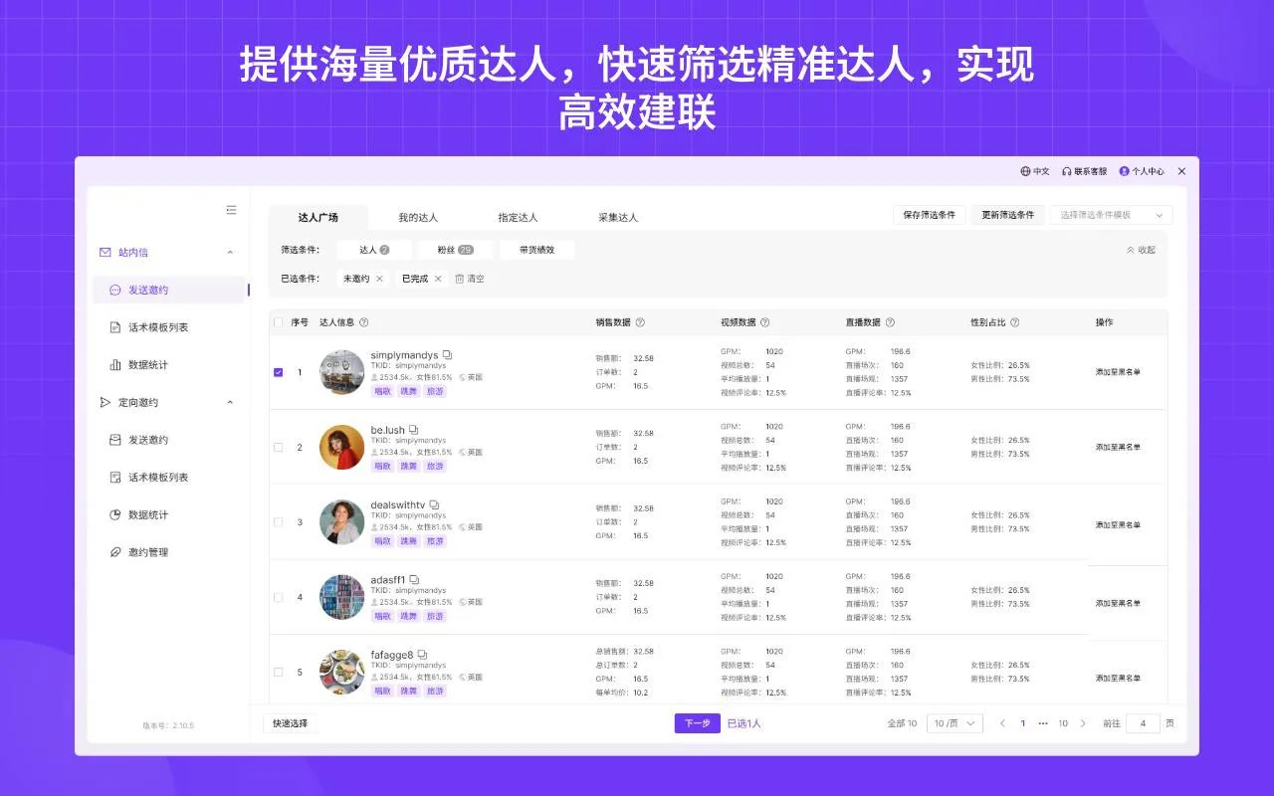The width and height of the screenshot is (1274, 796).
Task: Open the 选择筛选条件模板 dropdown
Action: (1111, 215)
